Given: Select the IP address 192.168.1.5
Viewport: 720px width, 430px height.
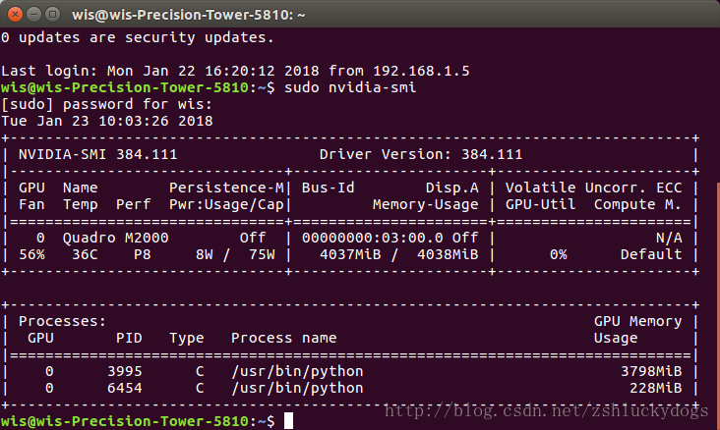Looking at the screenshot, I should (421, 71).
